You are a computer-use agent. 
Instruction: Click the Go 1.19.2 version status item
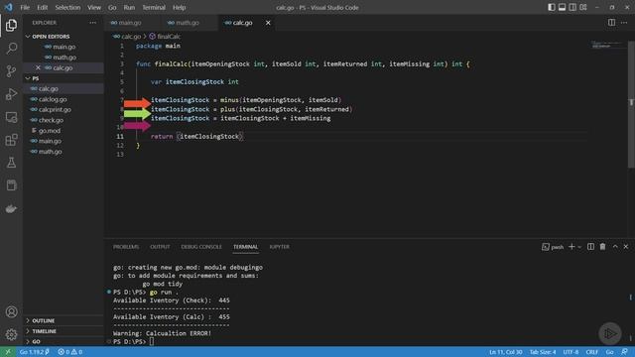pos(35,352)
